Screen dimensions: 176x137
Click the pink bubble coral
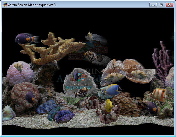(x=20, y=73)
